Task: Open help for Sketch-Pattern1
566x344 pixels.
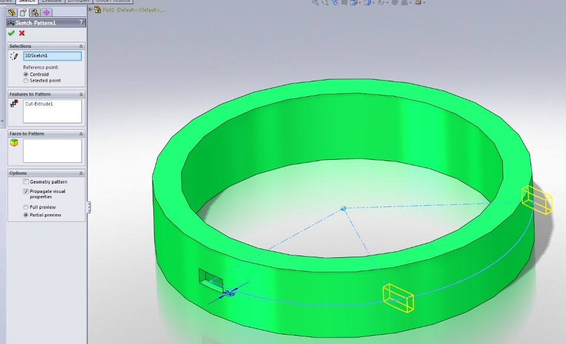Action: (x=81, y=22)
